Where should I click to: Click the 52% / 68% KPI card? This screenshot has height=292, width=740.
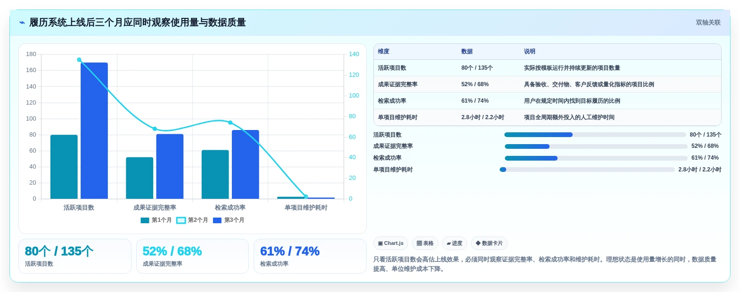[x=192, y=256]
